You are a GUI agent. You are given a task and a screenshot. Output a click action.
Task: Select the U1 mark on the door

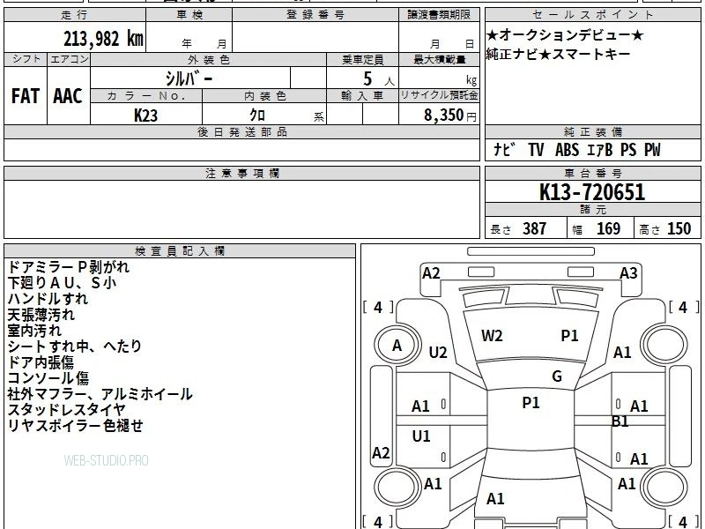pos(421,436)
